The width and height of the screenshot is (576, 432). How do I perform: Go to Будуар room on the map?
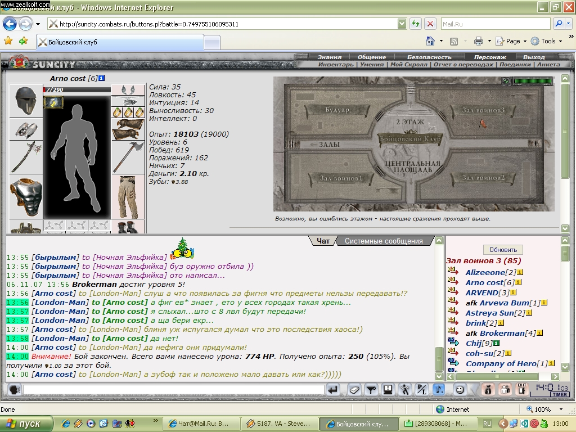coord(337,110)
